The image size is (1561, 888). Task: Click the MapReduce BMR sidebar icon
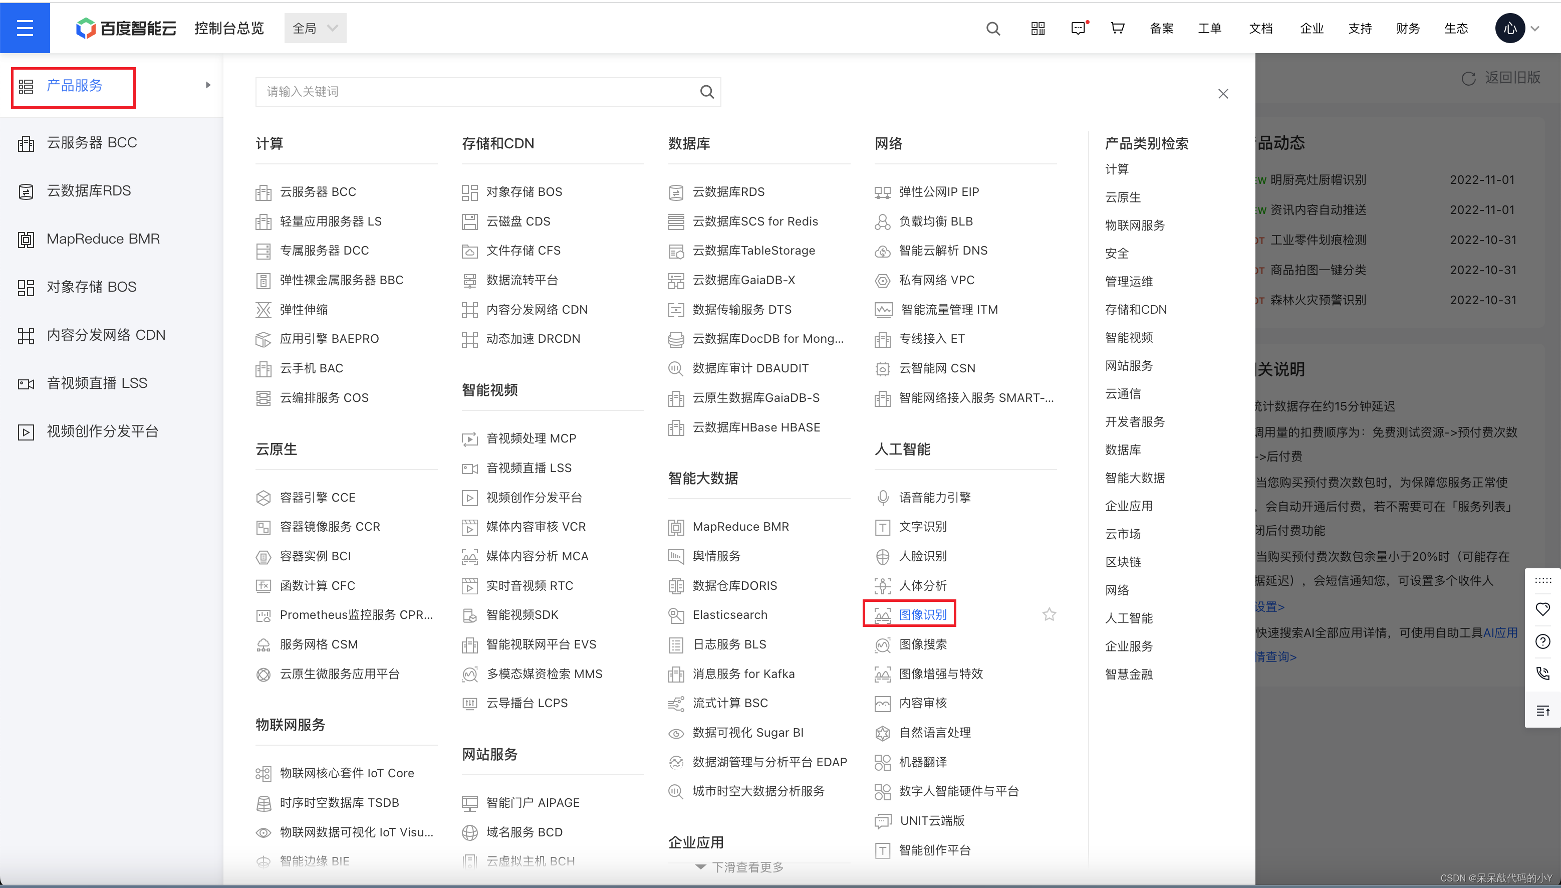pos(26,240)
